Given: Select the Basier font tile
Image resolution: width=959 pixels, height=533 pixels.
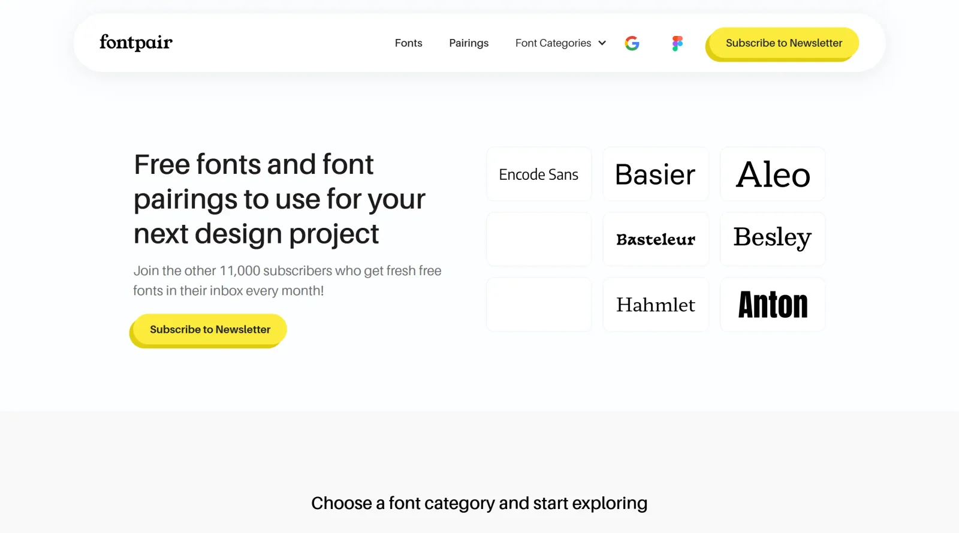Looking at the screenshot, I should [655, 174].
